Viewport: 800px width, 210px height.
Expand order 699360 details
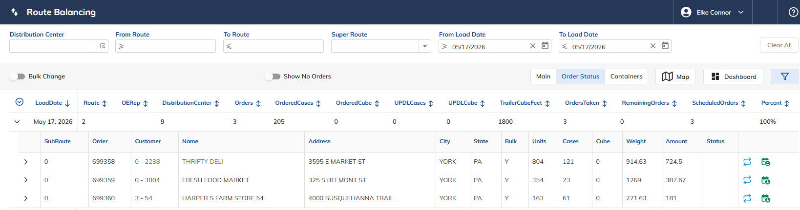tap(26, 198)
